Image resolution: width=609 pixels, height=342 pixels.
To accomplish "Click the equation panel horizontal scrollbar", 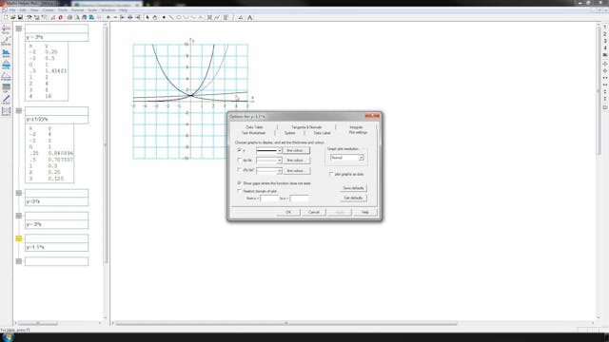I will pyautogui.click(x=38, y=323).
